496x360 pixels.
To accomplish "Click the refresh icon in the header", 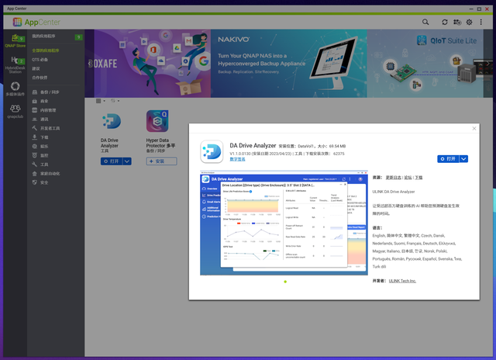I will click(444, 22).
